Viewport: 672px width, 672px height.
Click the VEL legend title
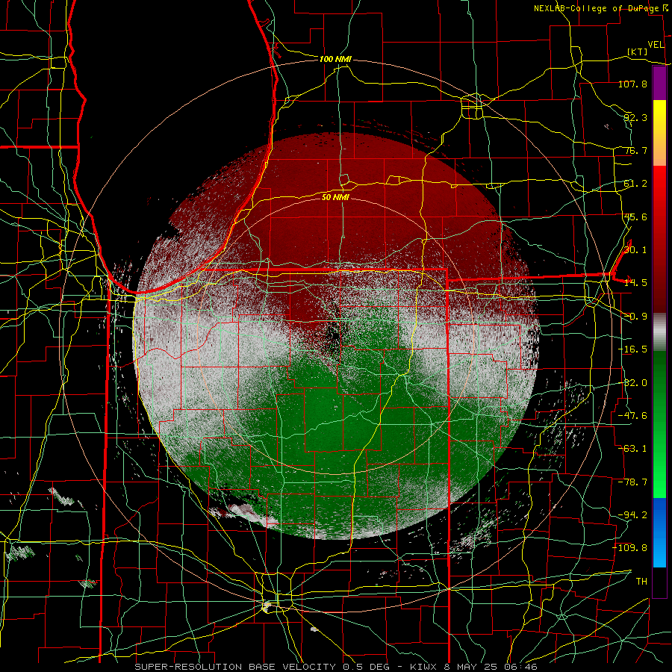(656, 45)
